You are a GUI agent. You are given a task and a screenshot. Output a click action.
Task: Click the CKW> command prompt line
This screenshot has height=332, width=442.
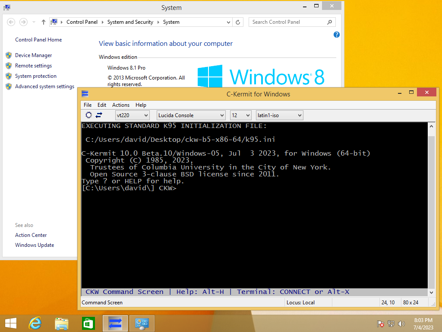coord(129,188)
